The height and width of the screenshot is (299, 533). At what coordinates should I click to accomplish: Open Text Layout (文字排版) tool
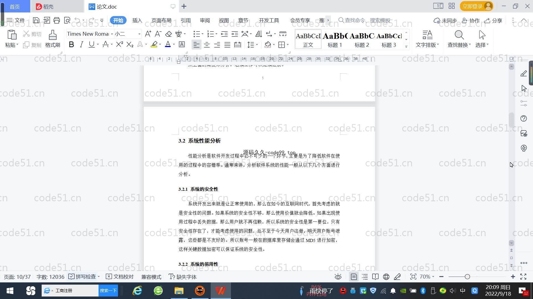(427, 39)
